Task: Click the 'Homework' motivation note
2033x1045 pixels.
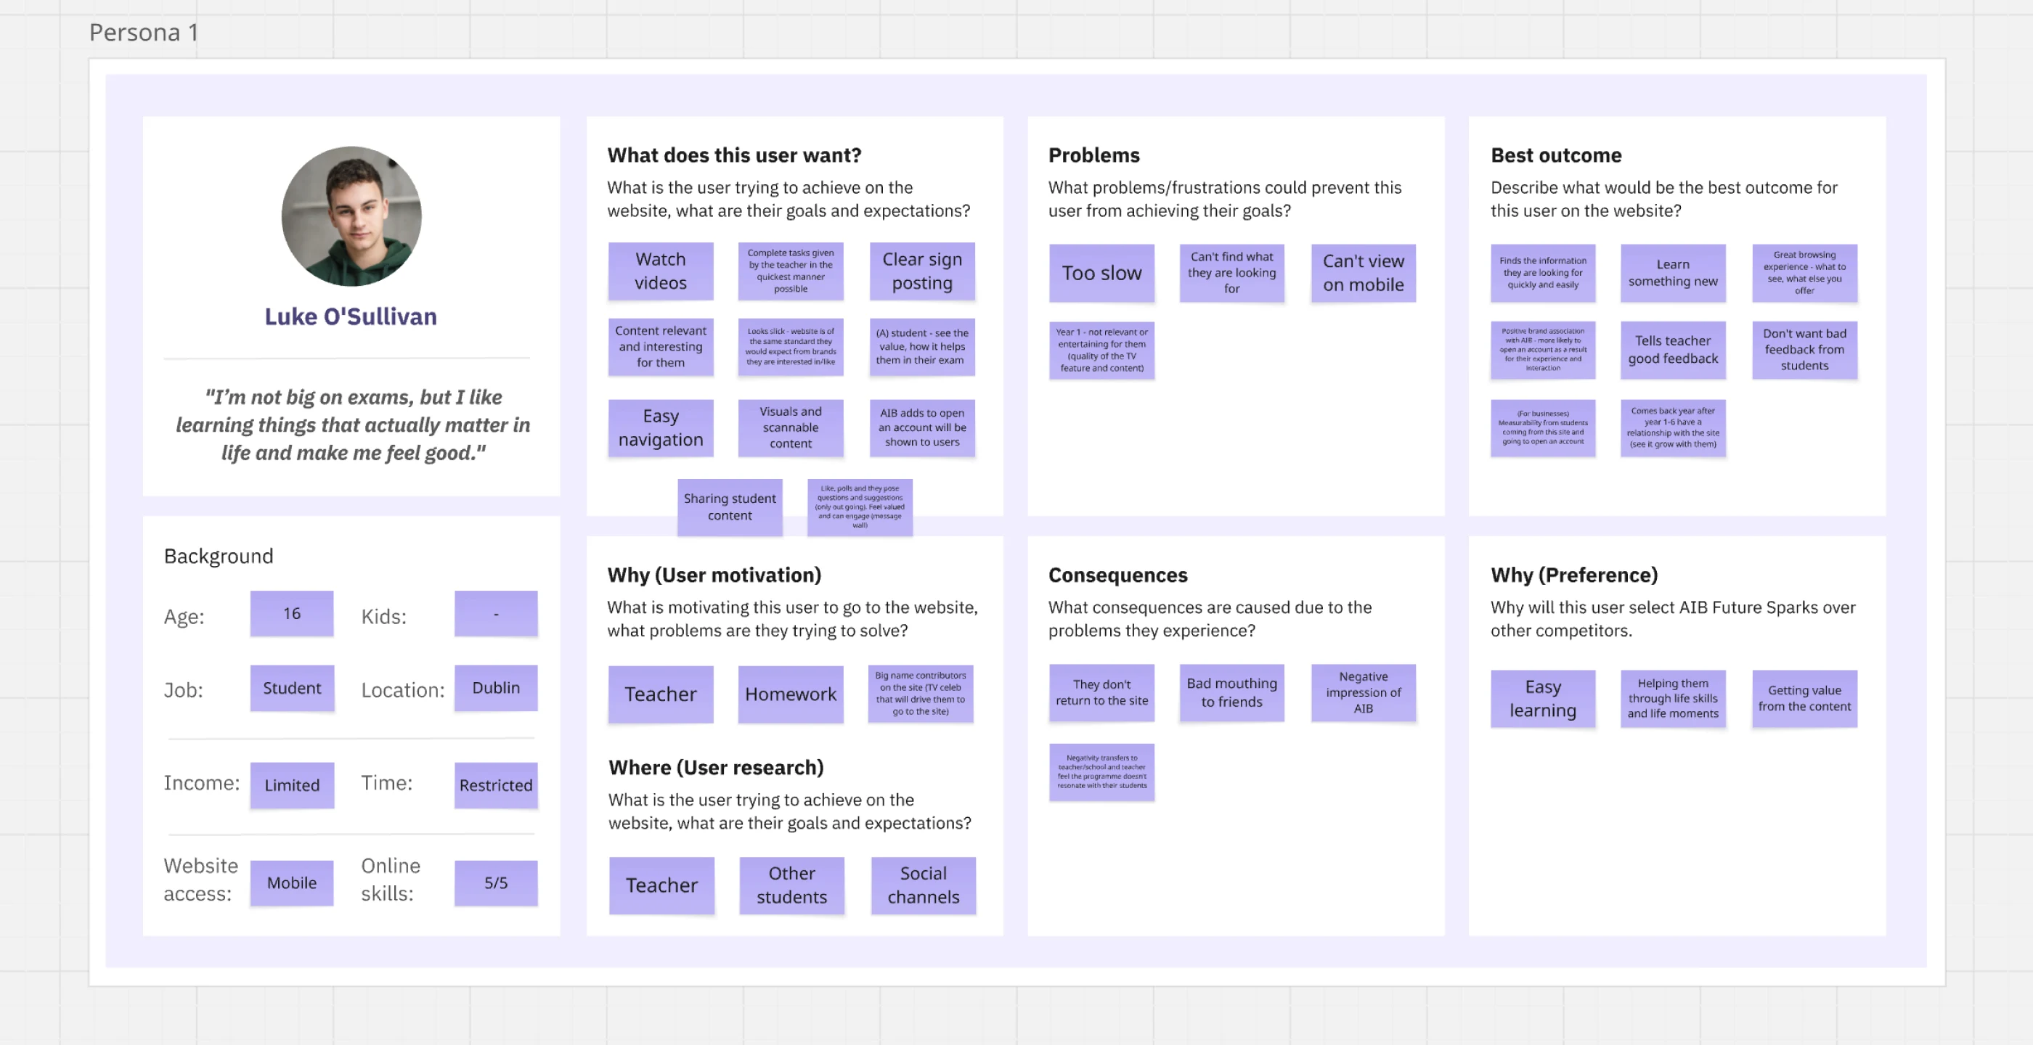Action: pyautogui.click(x=790, y=694)
